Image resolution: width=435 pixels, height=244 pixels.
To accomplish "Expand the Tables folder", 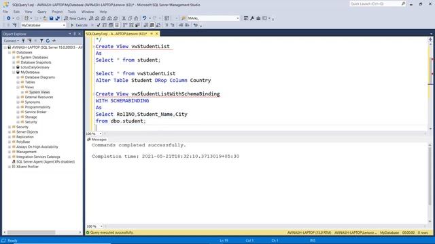I will (18, 82).
